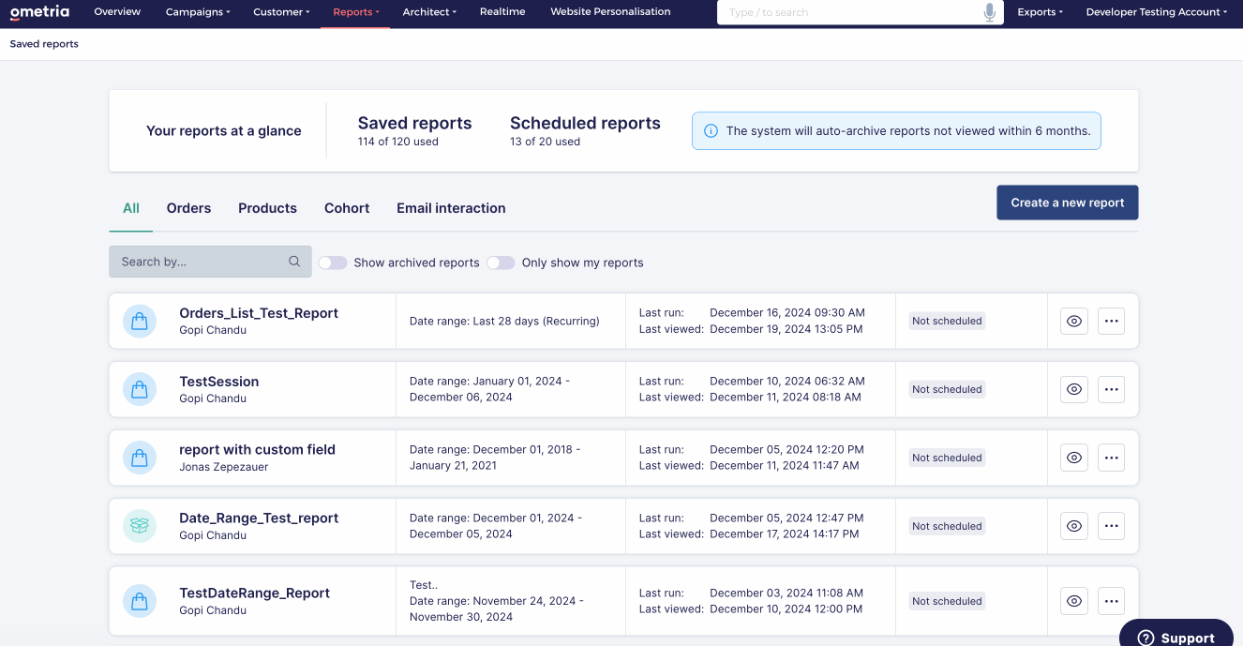Viewport: 1243px width, 646px height.
Task: Open the Support chat button
Action: (1176, 633)
